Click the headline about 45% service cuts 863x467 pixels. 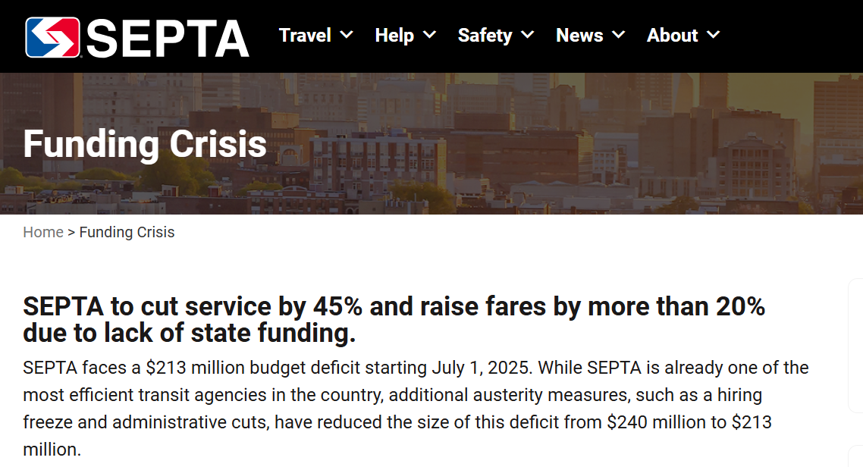[394, 320]
